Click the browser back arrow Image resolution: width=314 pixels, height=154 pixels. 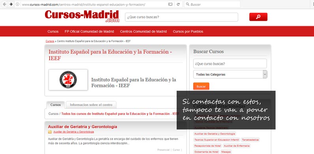(4, 4)
